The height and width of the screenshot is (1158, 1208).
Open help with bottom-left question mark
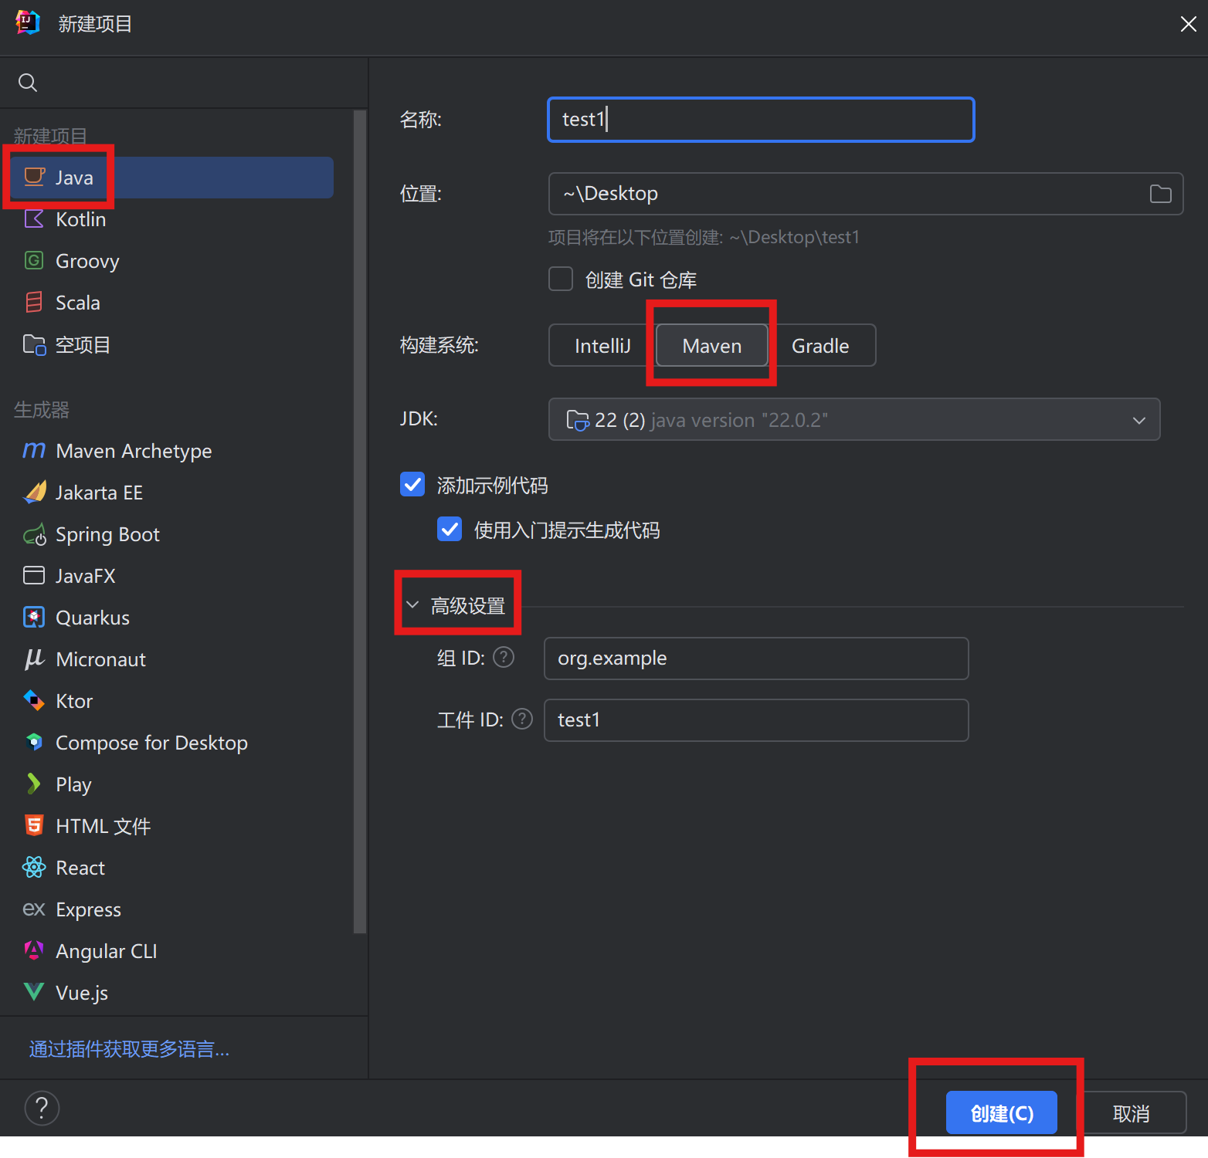[42, 1108]
